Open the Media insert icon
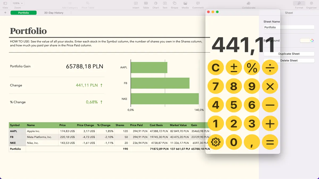 [x=185, y=4]
